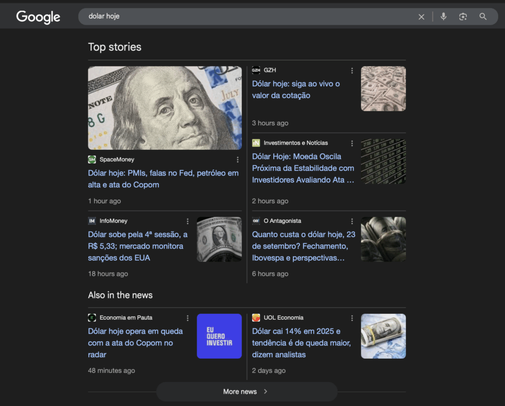Open Google Lens image search

pyautogui.click(x=463, y=17)
